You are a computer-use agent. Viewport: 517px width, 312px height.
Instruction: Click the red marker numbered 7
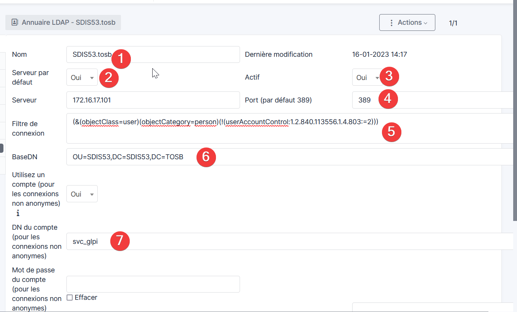[120, 241]
